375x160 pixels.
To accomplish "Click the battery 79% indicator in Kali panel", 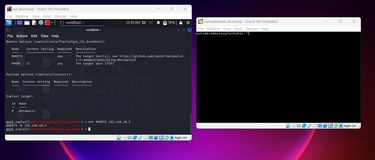I will point(169,23).
